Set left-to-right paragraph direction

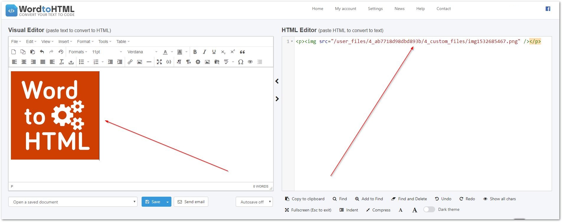(x=179, y=62)
